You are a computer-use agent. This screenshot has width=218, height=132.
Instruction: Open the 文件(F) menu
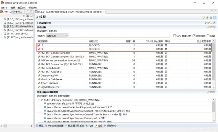5,8
